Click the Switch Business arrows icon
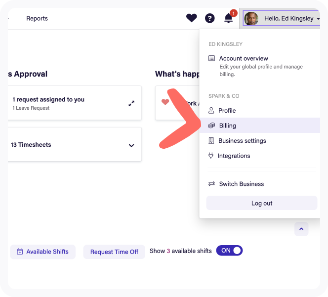The width and height of the screenshot is (328, 297). click(211, 184)
